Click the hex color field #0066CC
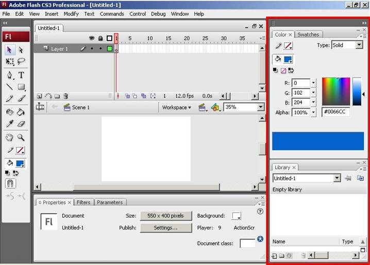The width and height of the screenshot is (370, 265). 335,112
